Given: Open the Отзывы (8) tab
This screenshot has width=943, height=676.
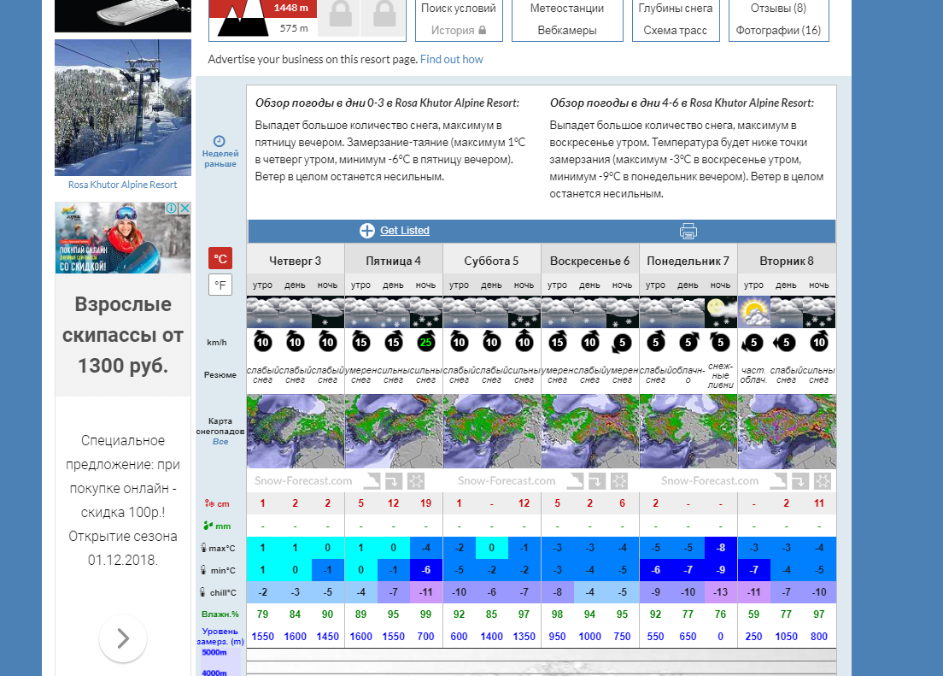Looking at the screenshot, I should click(x=778, y=9).
